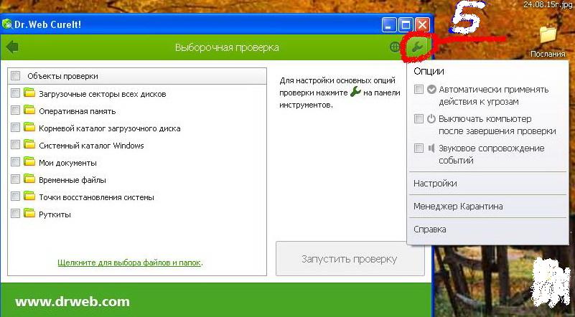Click the wrench settings icon in header

[x=417, y=47]
